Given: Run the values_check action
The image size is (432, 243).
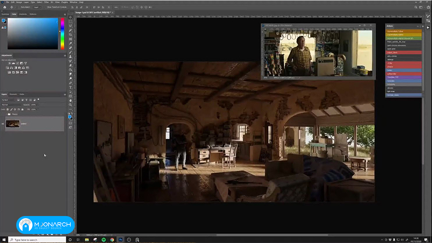Looking at the screenshot, I should pos(403,52).
